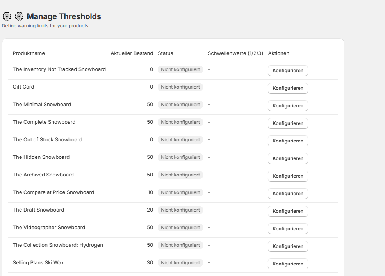Click the first gear icon beside the title
385x276 pixels.
click(7, 16)
